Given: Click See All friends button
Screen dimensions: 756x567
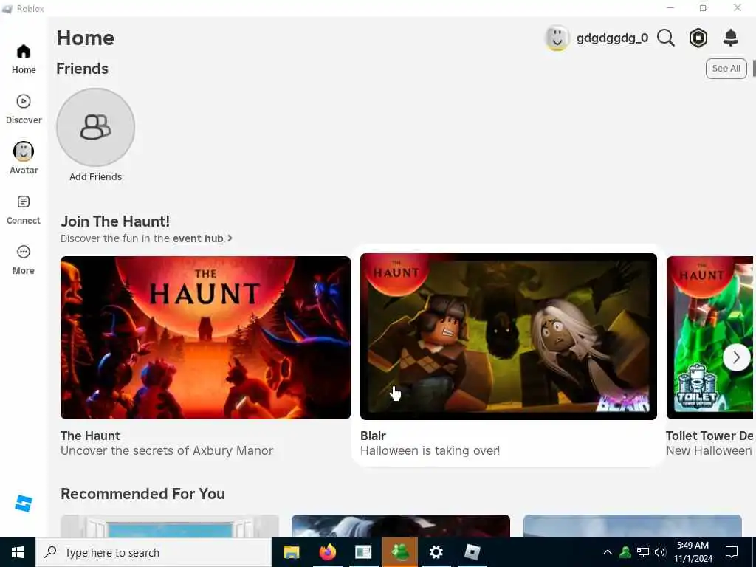Looking at the screenshot, I should coord(726,69).
